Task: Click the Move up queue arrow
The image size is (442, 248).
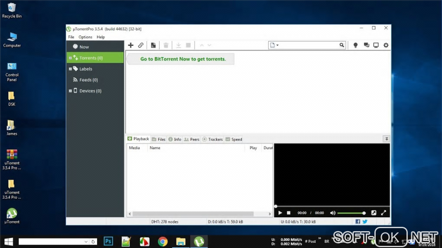Action: point(201,45)
